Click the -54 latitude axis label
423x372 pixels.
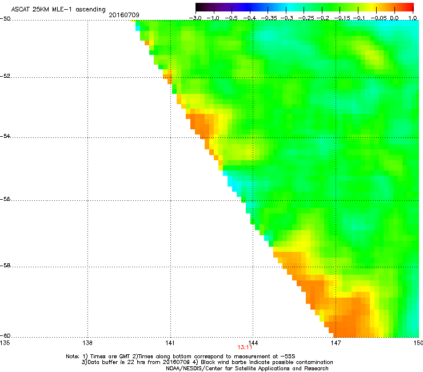click(5, 136)
